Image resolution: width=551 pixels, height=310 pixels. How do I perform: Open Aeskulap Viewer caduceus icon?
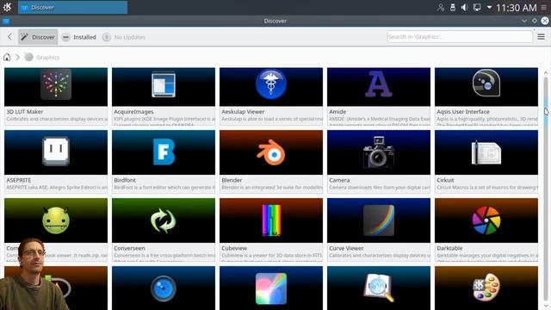tap(271, 84)
